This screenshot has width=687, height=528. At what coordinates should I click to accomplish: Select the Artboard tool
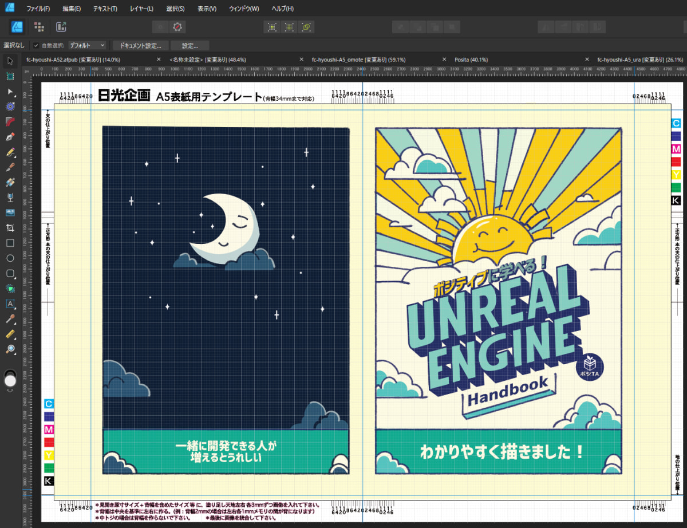coord(10,76)
